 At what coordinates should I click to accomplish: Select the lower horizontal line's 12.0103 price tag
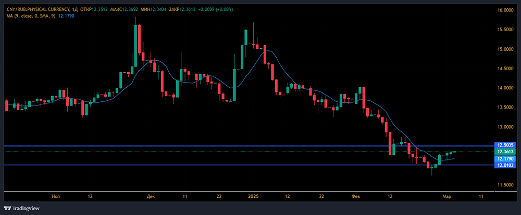click(504, 165)
